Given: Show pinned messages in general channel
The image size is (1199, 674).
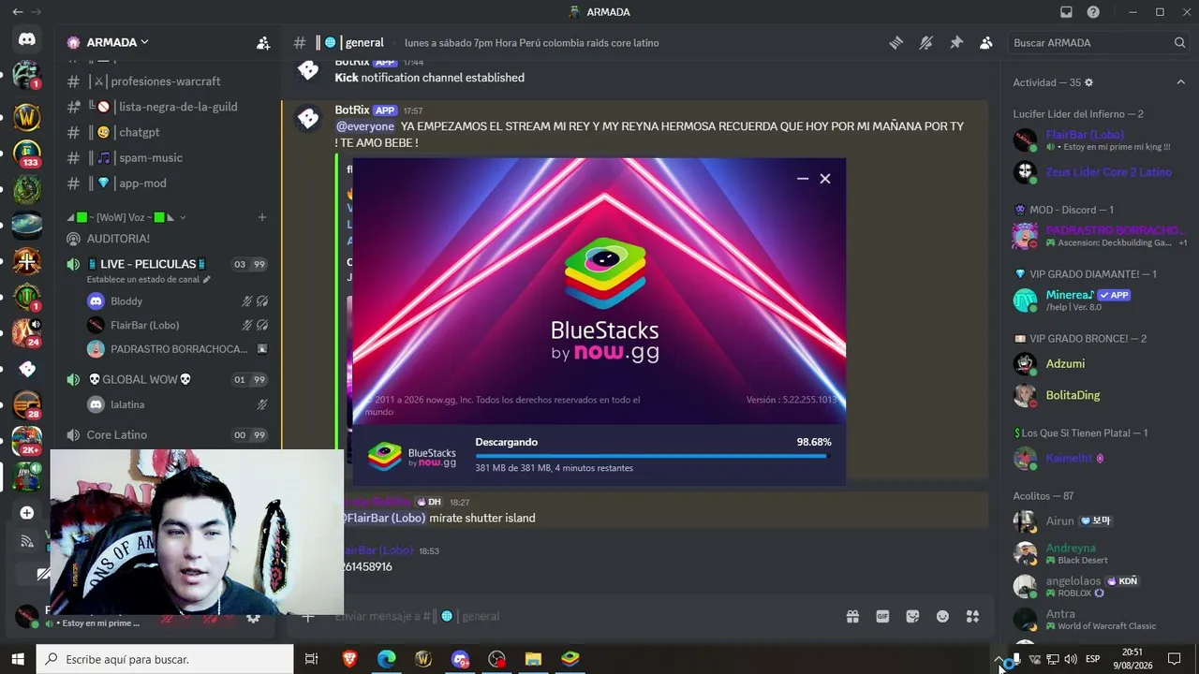Looking at the screenshot, I should tap(956, 42).
